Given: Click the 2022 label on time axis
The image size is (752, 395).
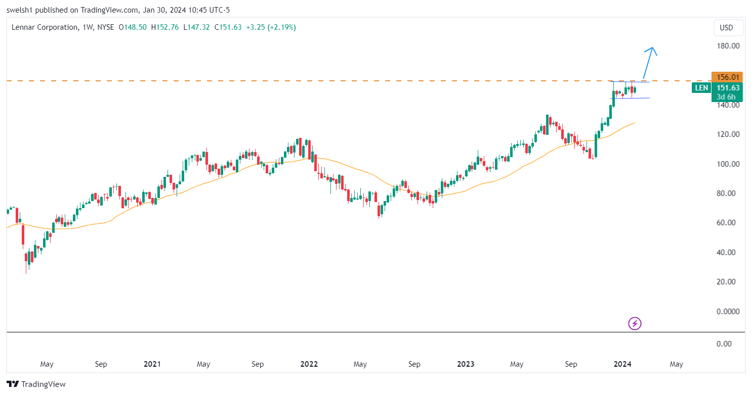Looking at the screenshot, I should (x=309, y=364).
